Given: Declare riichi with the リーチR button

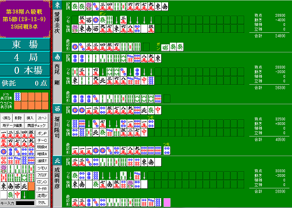Looking at the screenshot, I should tap(42, 188).
